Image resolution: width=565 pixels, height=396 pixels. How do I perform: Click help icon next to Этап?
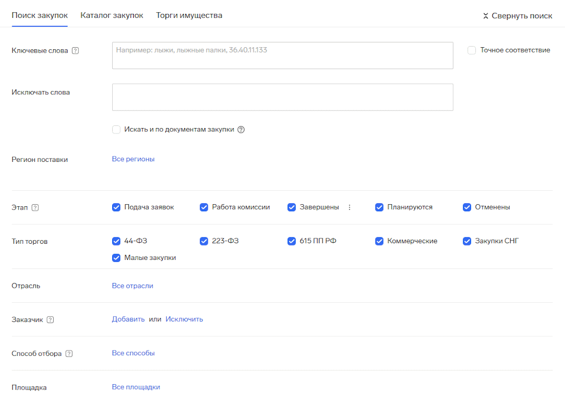(35, 208)
